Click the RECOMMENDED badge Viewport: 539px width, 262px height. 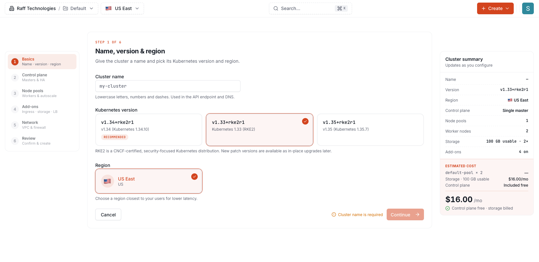click(115, 137)
